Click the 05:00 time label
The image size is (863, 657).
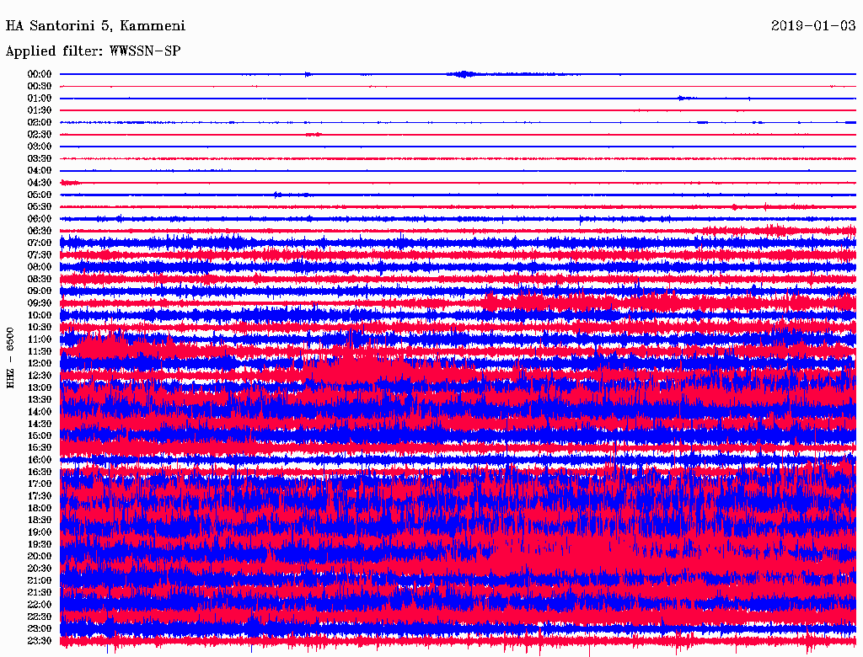click(40, 195)
